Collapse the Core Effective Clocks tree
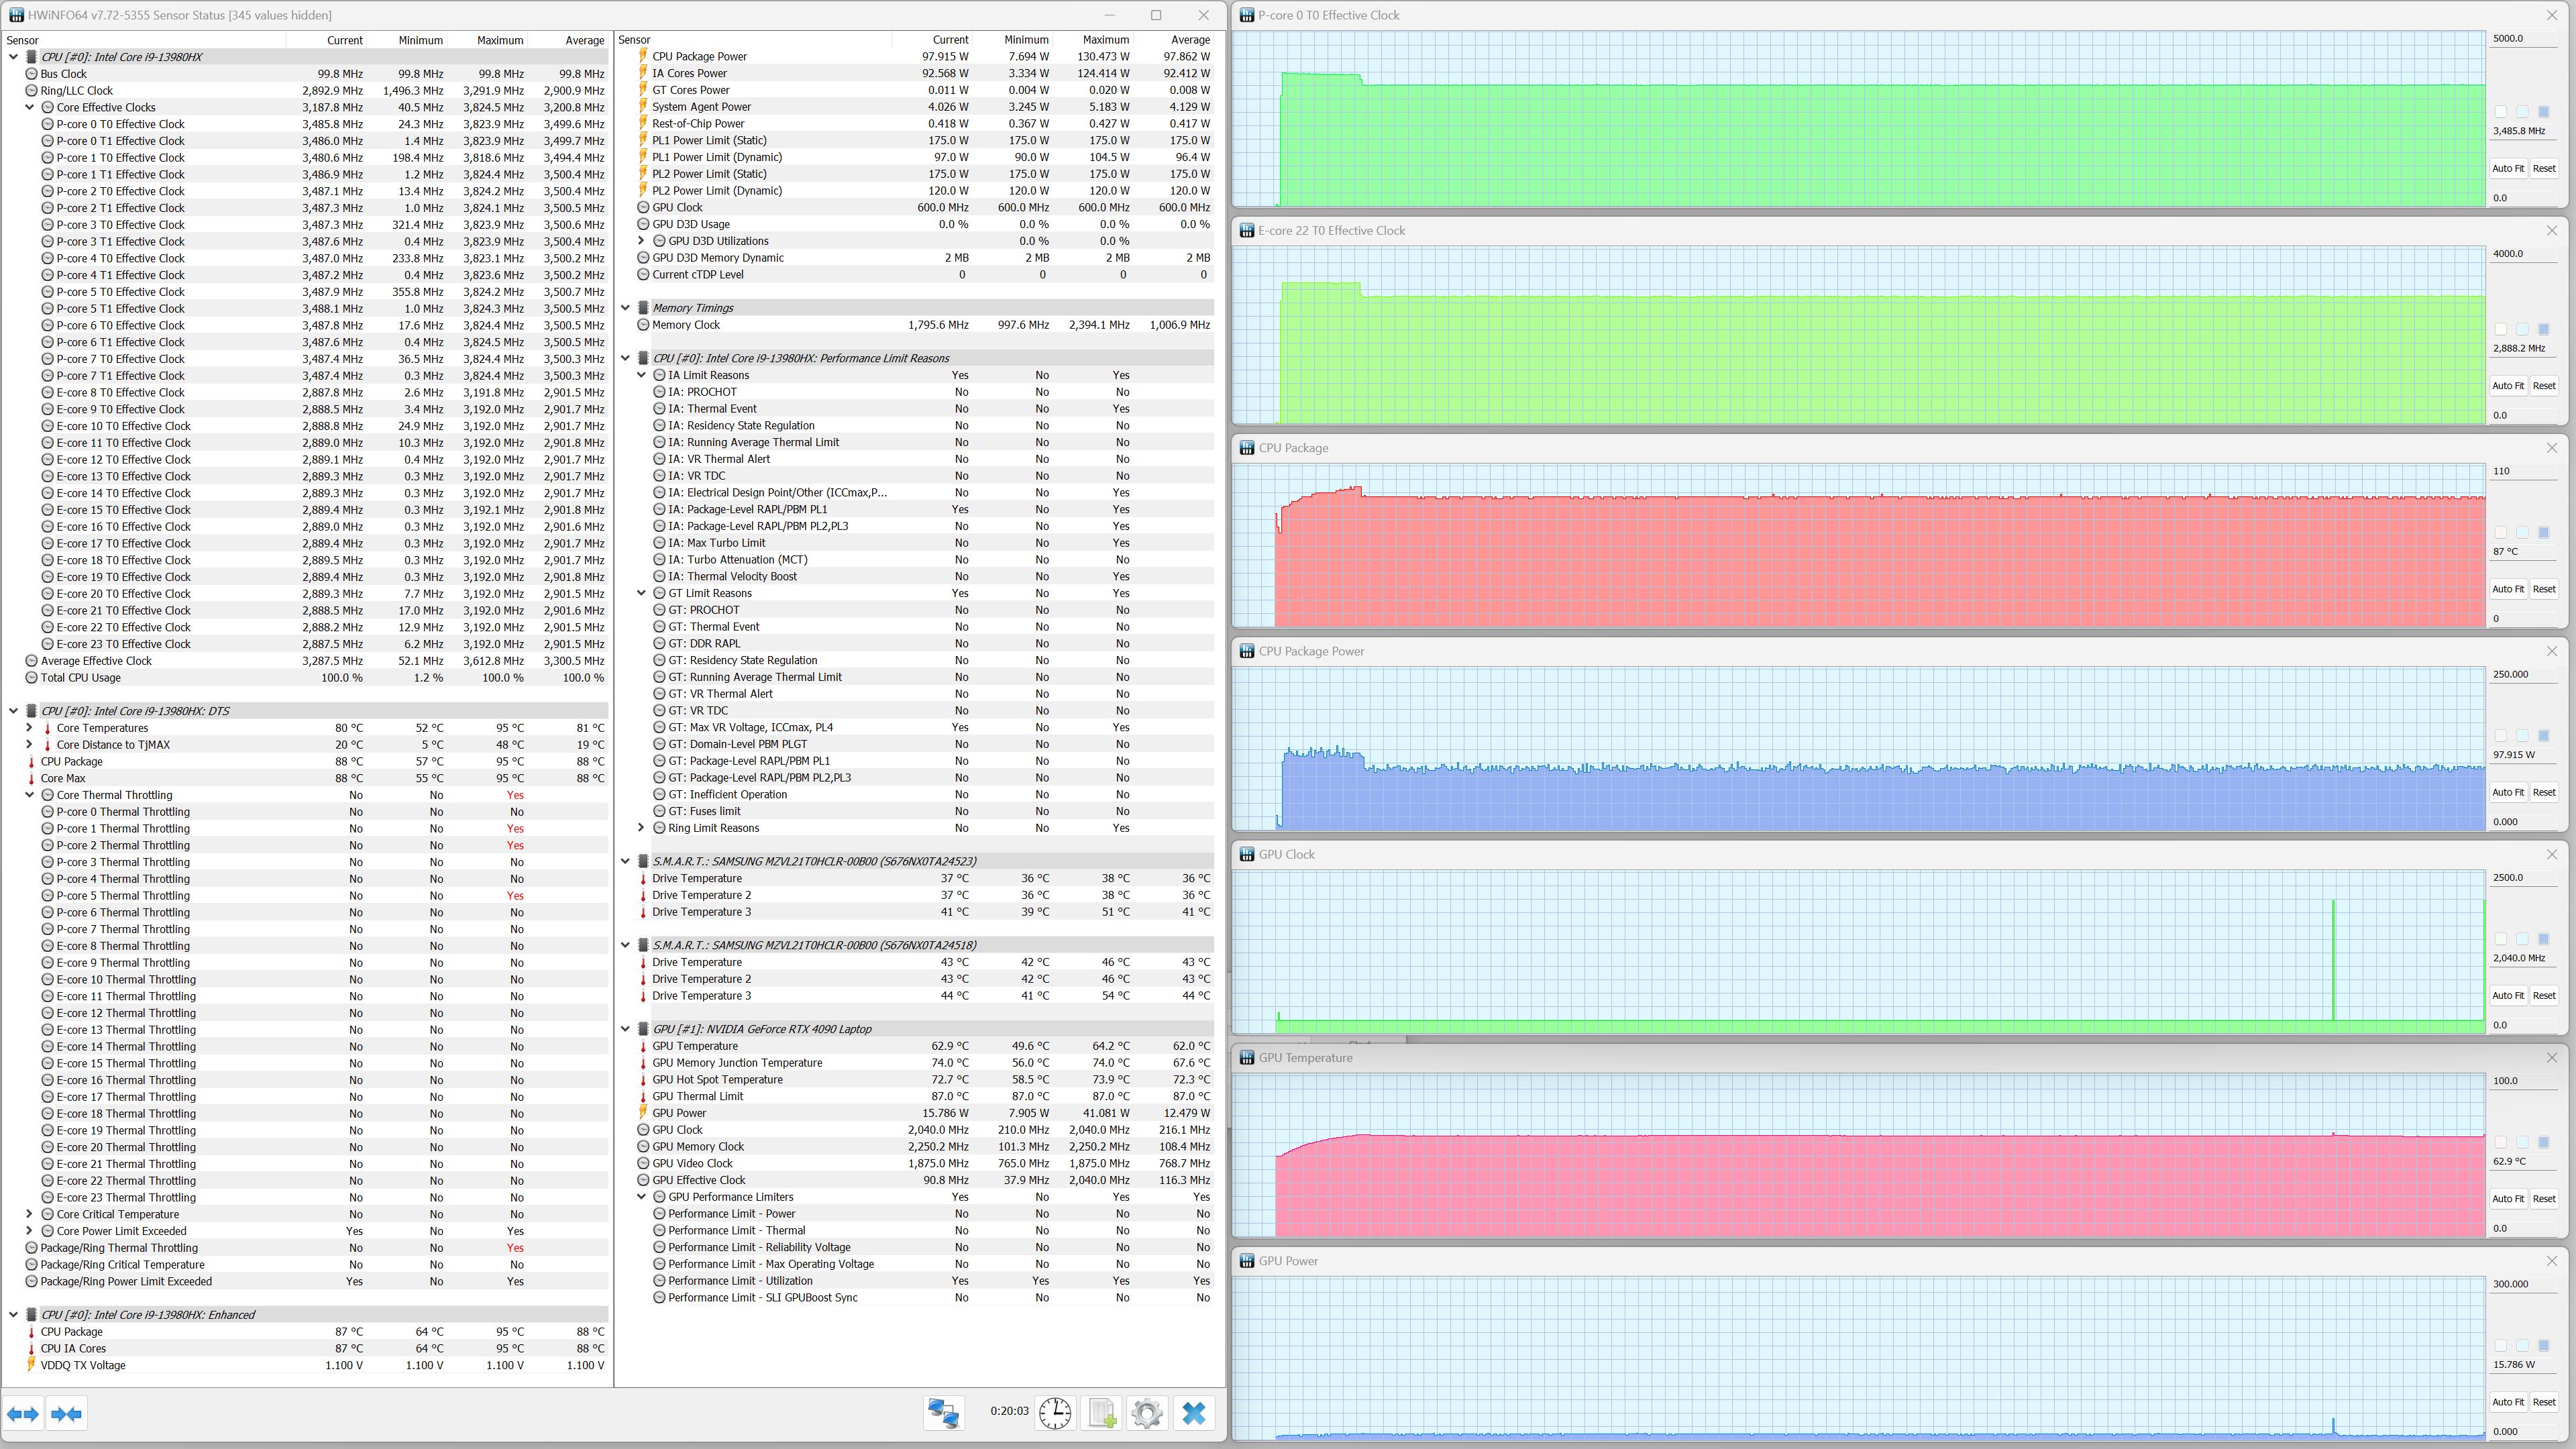The height and width of the screenshot is (1449, 2576). [x=30, y=107]
